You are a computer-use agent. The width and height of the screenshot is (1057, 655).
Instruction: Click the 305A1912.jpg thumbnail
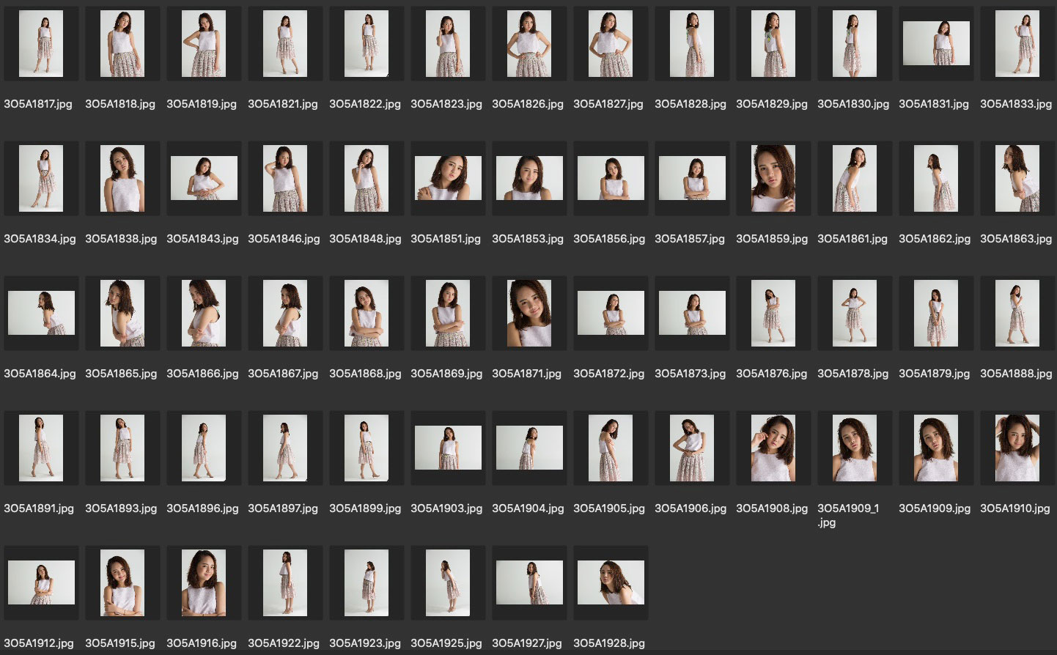coord(41,582)
